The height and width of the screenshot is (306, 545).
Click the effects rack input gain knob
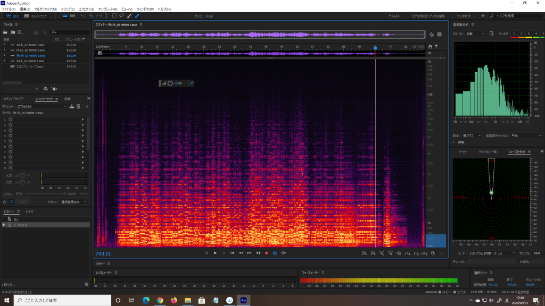(22, 175)
